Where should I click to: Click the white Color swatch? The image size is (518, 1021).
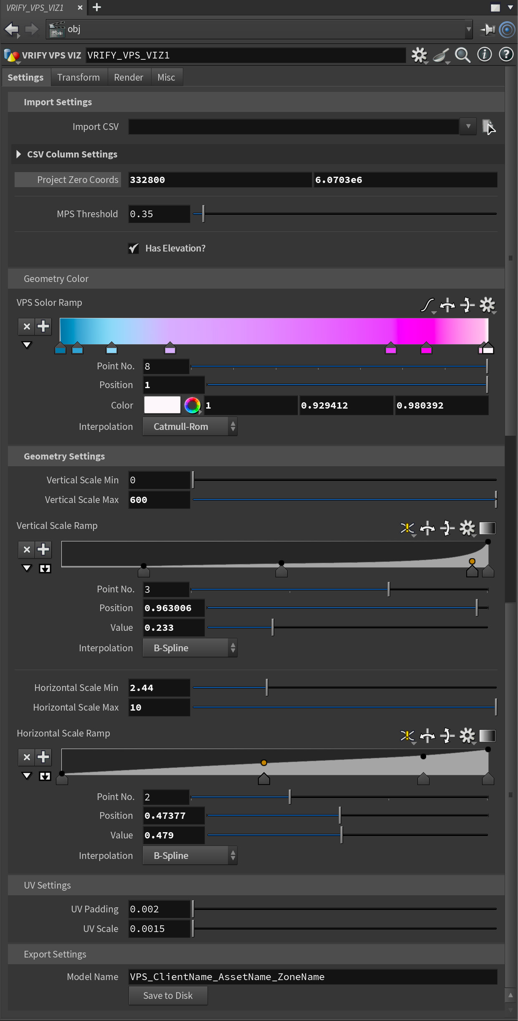pyautogui.click(x=162, y=405)
